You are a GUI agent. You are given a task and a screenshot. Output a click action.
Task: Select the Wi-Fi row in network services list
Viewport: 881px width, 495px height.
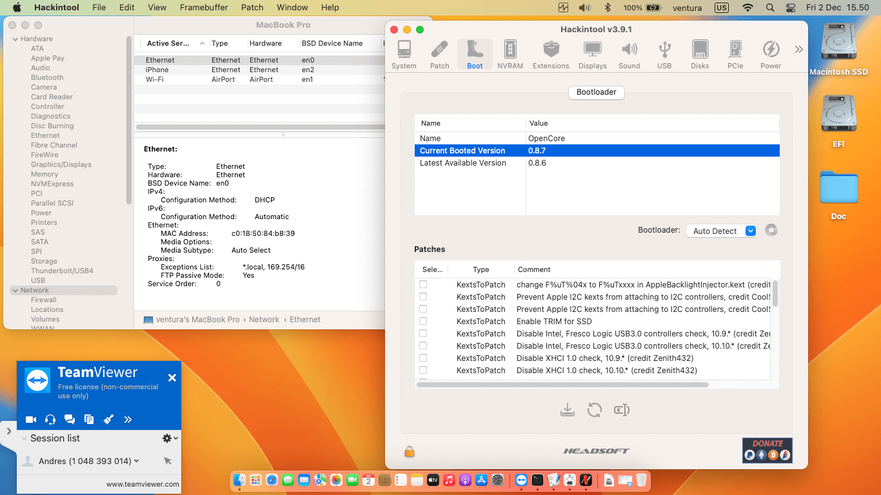coord(259,79)
